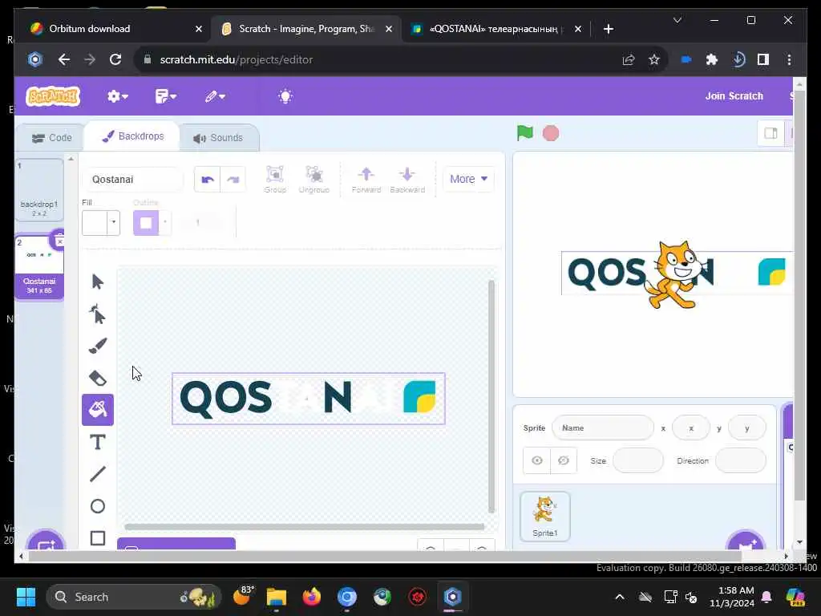821x616 pixels.
Task: Open the Scratch logo home link
Action: 53,96
